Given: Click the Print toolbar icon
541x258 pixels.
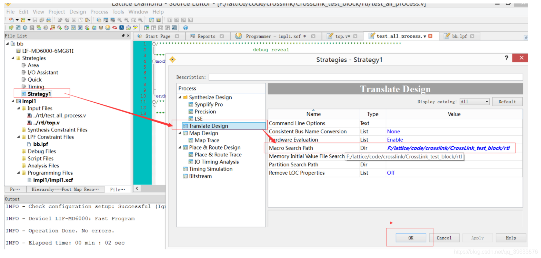Looking at the screenshot, I should click(49, 20).
